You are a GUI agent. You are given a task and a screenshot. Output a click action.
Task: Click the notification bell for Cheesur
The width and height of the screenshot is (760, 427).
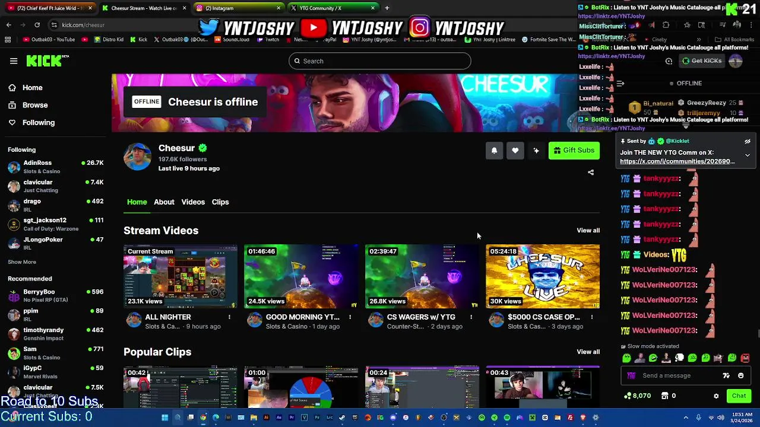point(494,151)
